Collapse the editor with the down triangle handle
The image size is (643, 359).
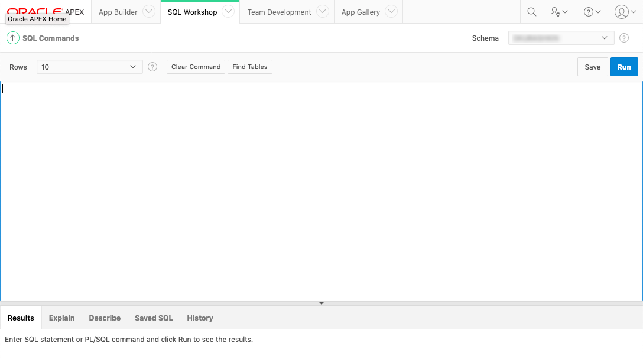click(x=321, y=303)
